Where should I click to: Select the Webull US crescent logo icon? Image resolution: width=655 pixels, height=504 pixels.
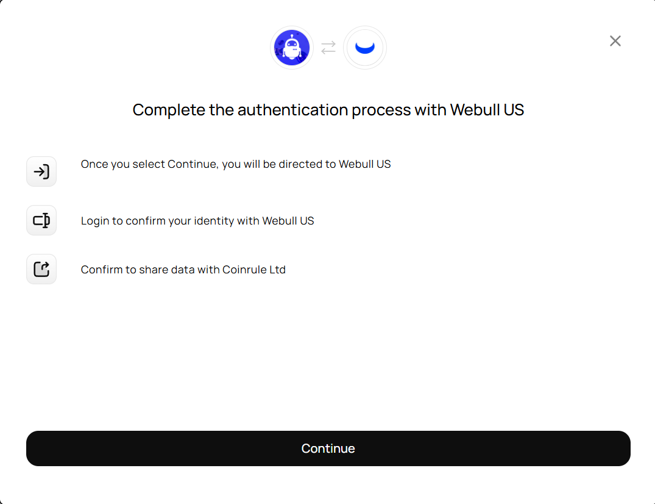pyautogui.click(x=364, y=47)
